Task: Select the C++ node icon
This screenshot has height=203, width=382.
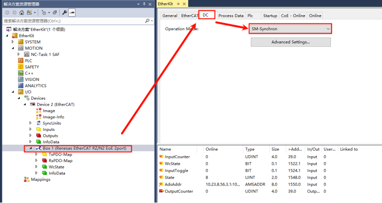Action: 21,73
